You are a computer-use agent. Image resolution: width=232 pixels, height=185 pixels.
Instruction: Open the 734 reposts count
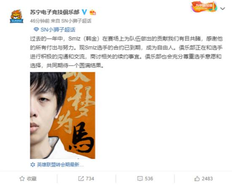[90, 179]
